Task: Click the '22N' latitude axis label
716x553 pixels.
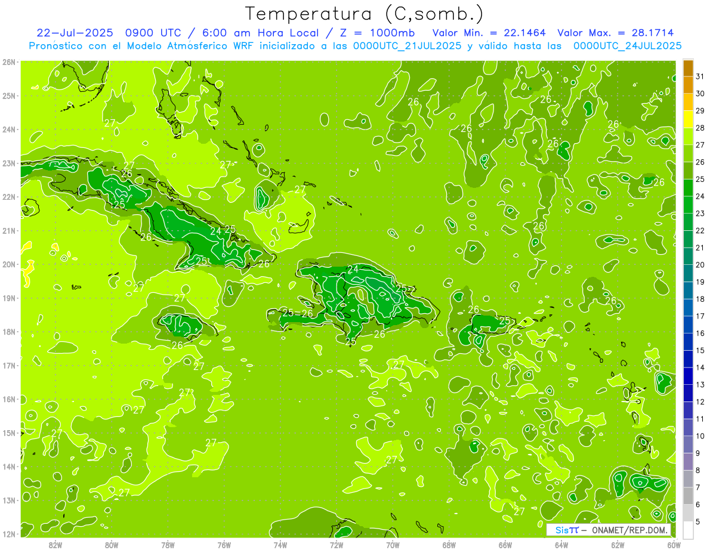Action: pyautogui.click(x=9, y=197)
